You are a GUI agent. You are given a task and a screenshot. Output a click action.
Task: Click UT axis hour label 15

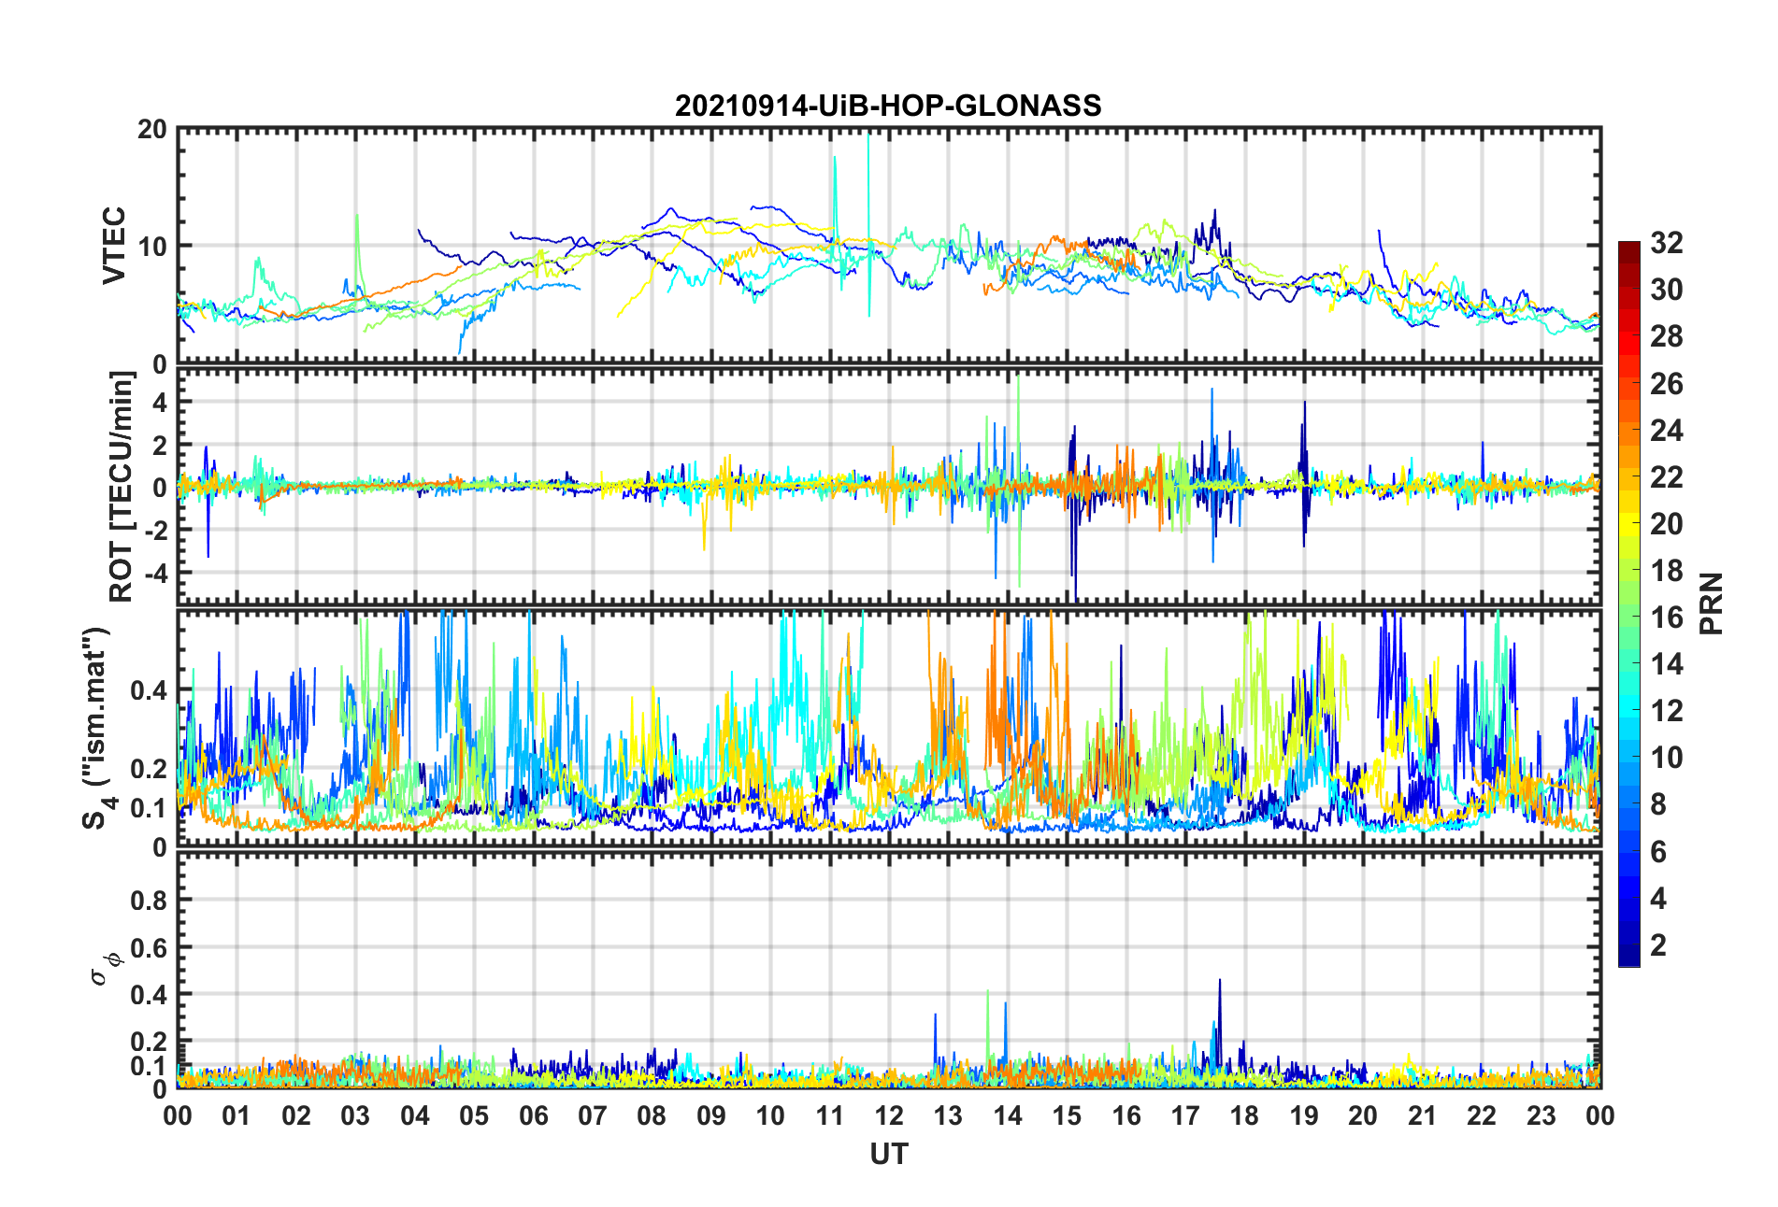(x=1067, y=1115)
